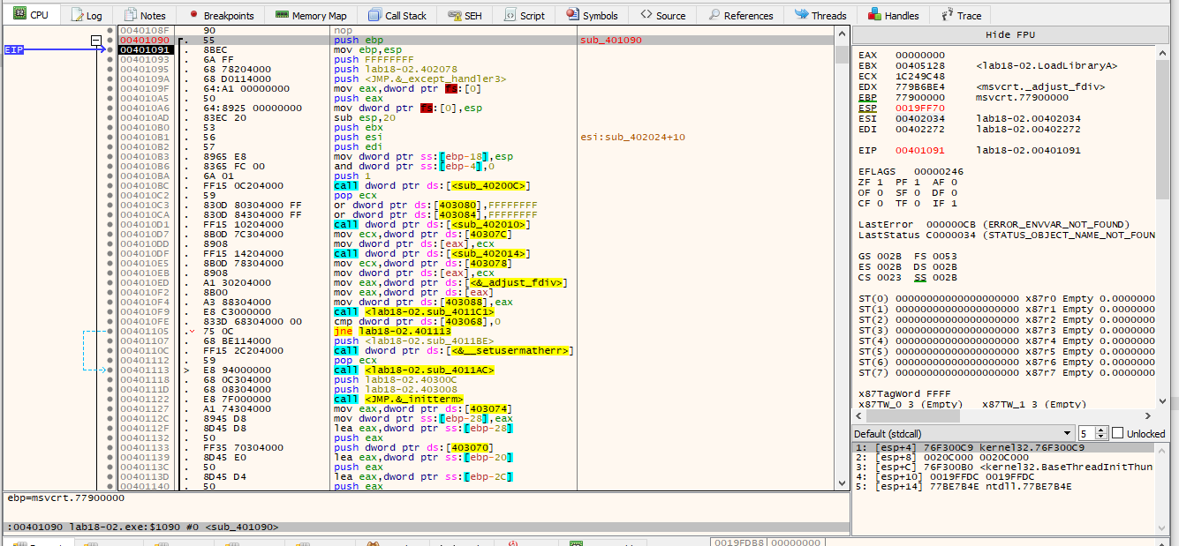
Task: Click the call <lab18-02.sub_4011AC> instruction
Action: 414,370
